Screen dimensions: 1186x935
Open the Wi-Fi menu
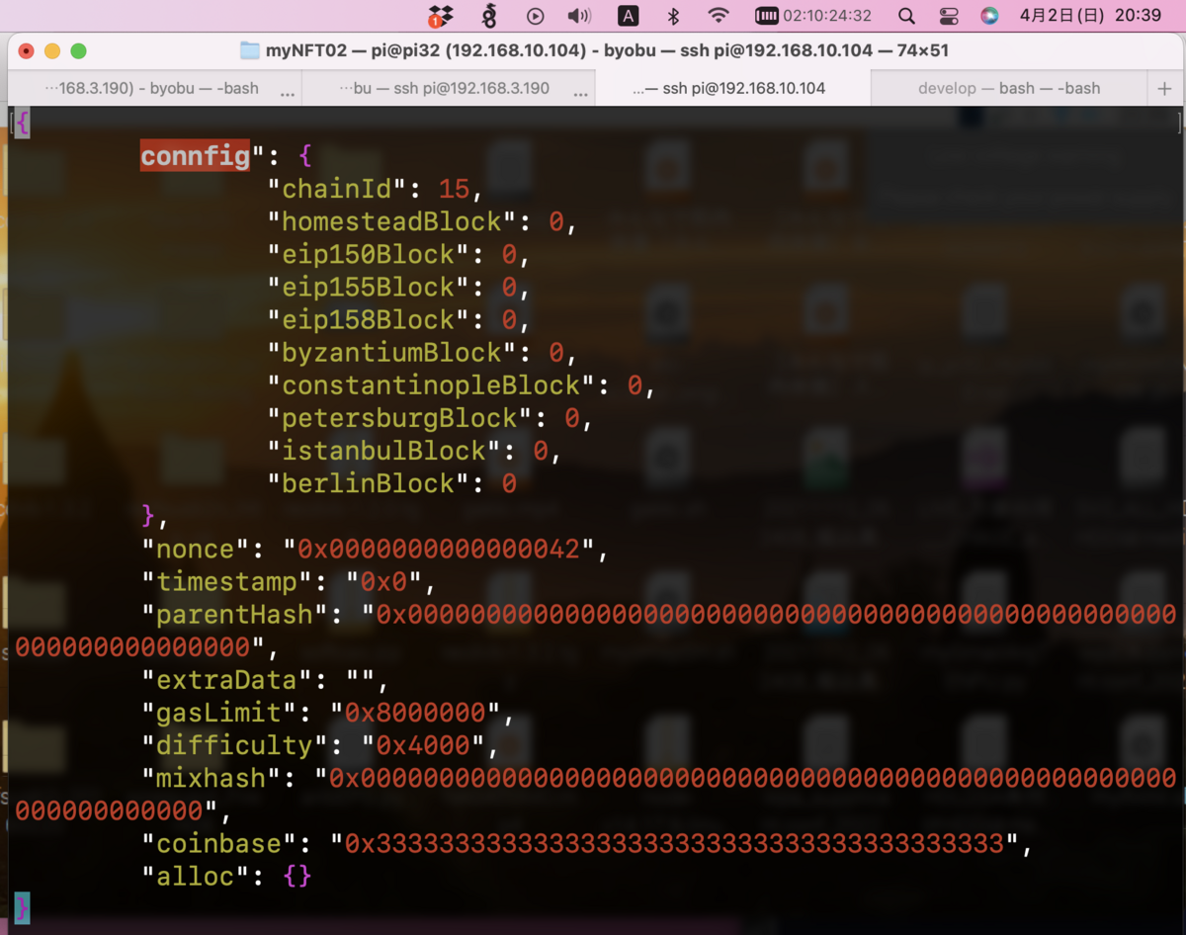click(719, 16)
